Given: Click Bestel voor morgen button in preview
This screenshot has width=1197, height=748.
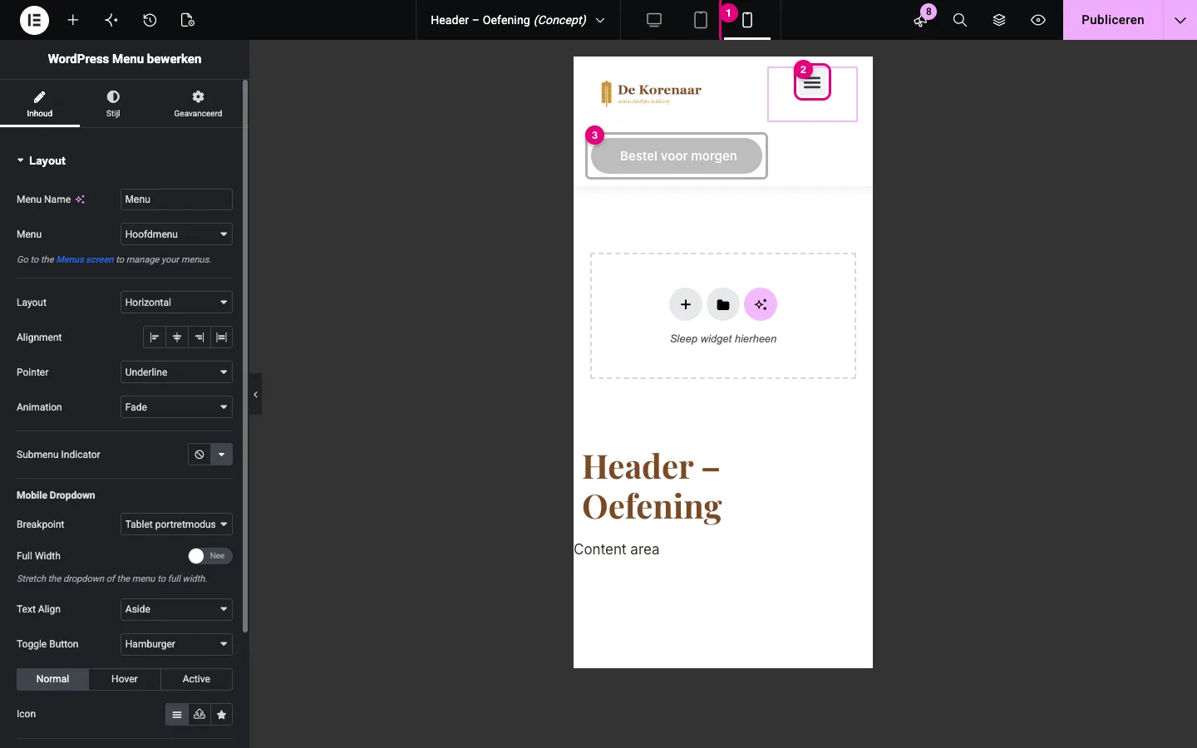Looking at the screenshot, I should coord(677,156).
